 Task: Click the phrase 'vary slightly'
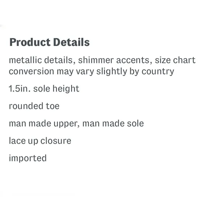pyautogui.click(x=101, y=72)
